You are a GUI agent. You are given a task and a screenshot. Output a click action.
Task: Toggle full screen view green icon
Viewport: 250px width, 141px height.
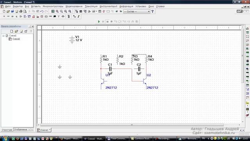click(53, 11)
